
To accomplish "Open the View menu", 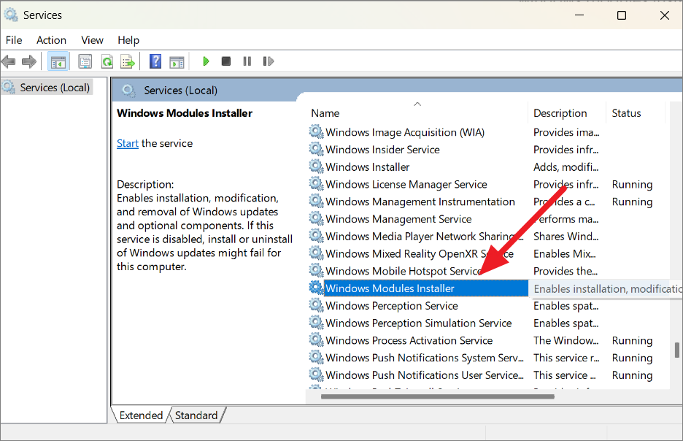I will [x=93, y=40].
